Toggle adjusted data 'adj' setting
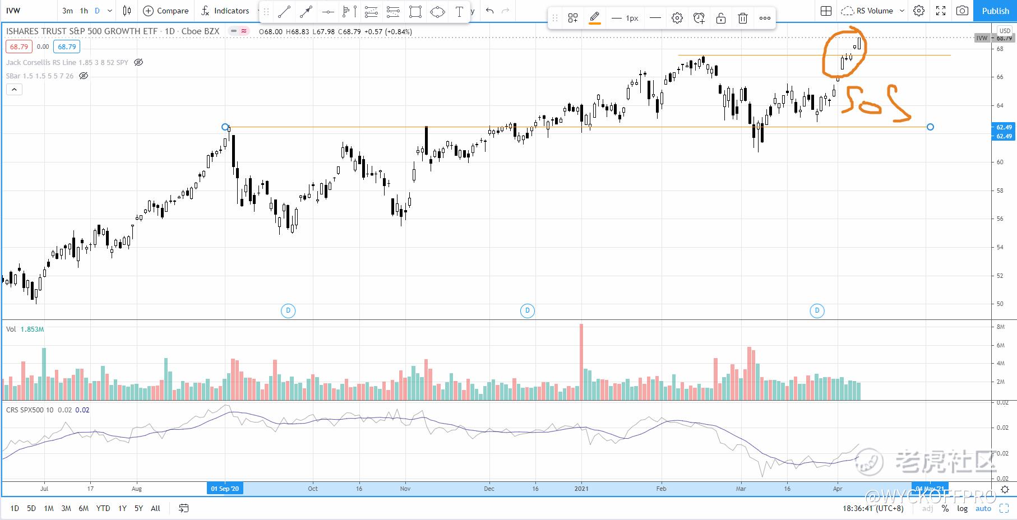Image resolution: width=1017 pixels, height=520 pixels. click(928, 508)
